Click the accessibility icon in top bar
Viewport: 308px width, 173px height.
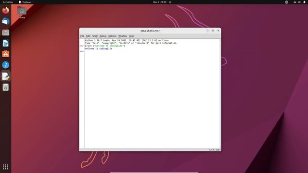pyautogui.click(x=287, y=2)
